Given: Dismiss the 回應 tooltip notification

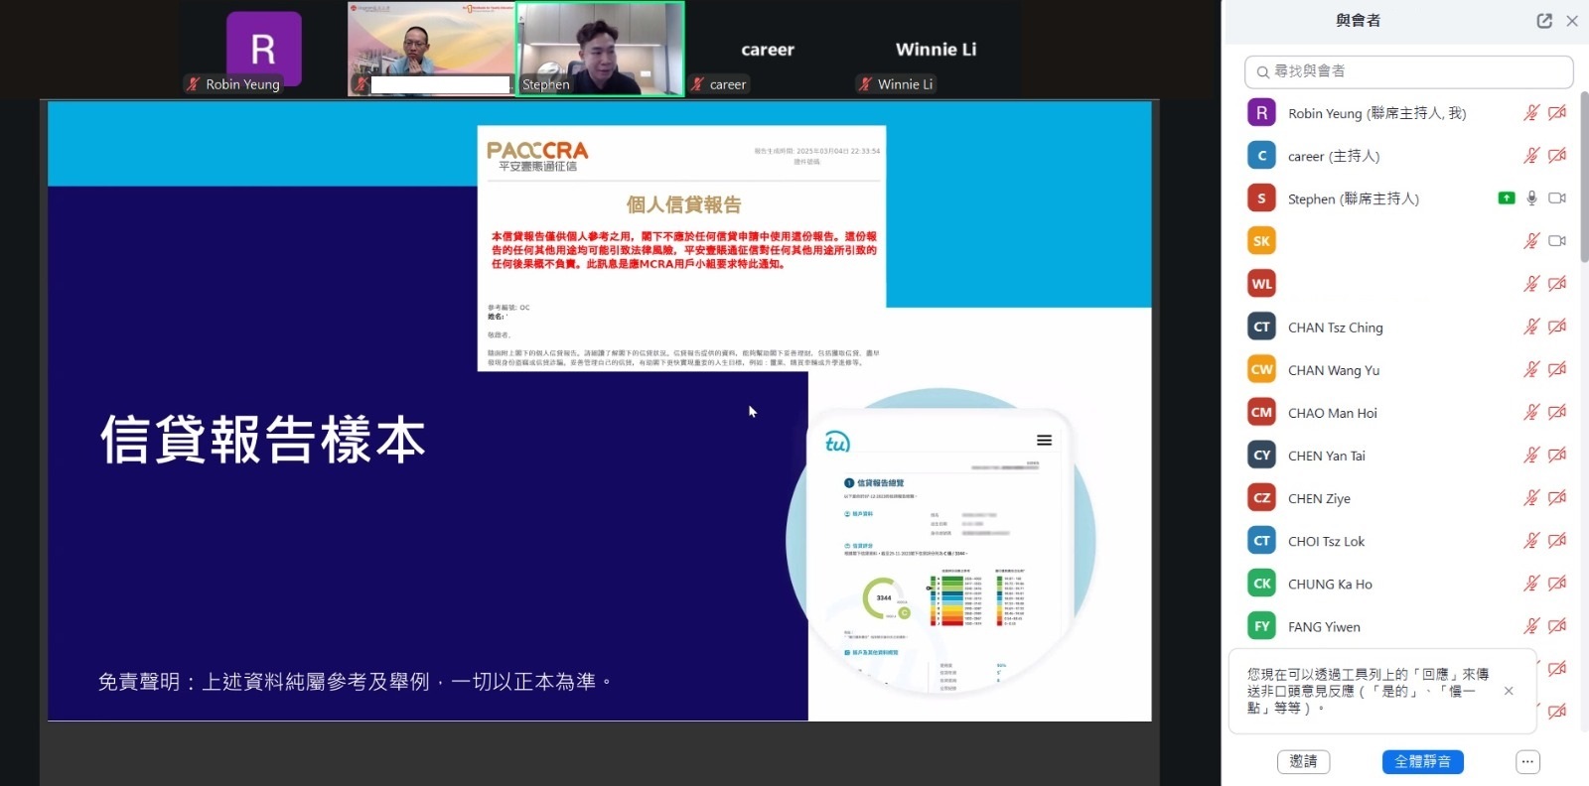Looking at the screenshot, I should [x=1509, y=691].
